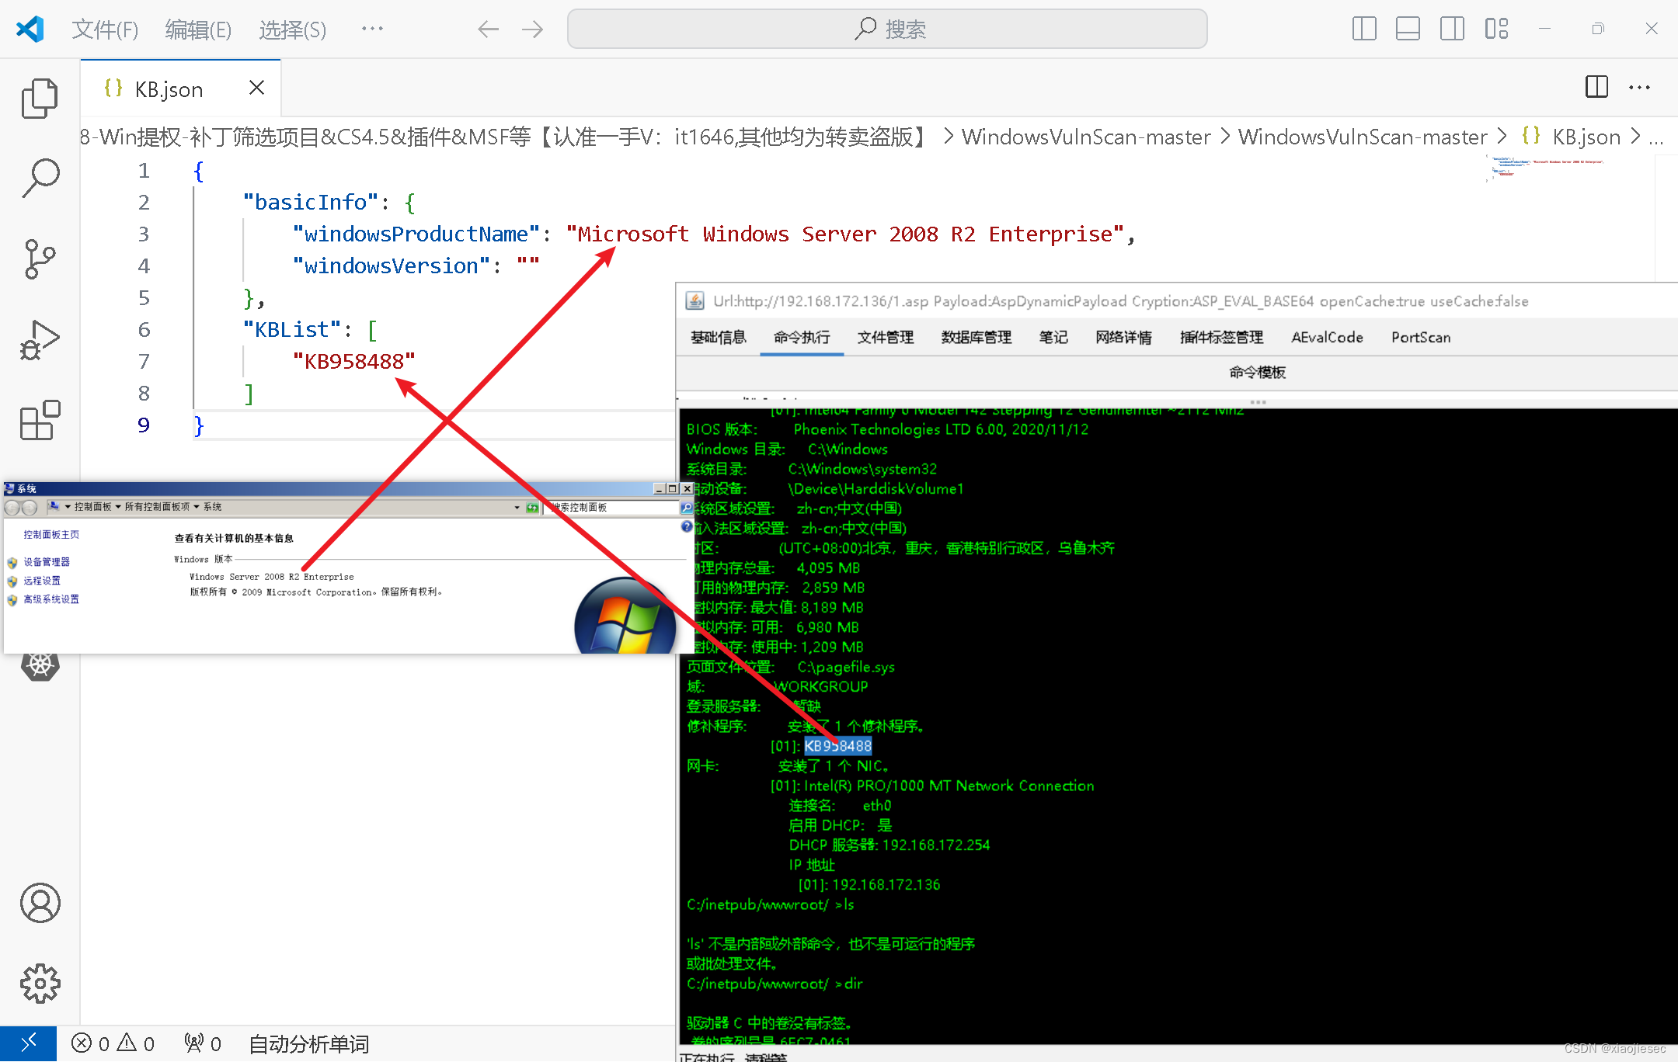Expand the hidden menu bar items ellipsis
The width and height of the screenshot is (1678, 1062).
[x=372, y=29]
